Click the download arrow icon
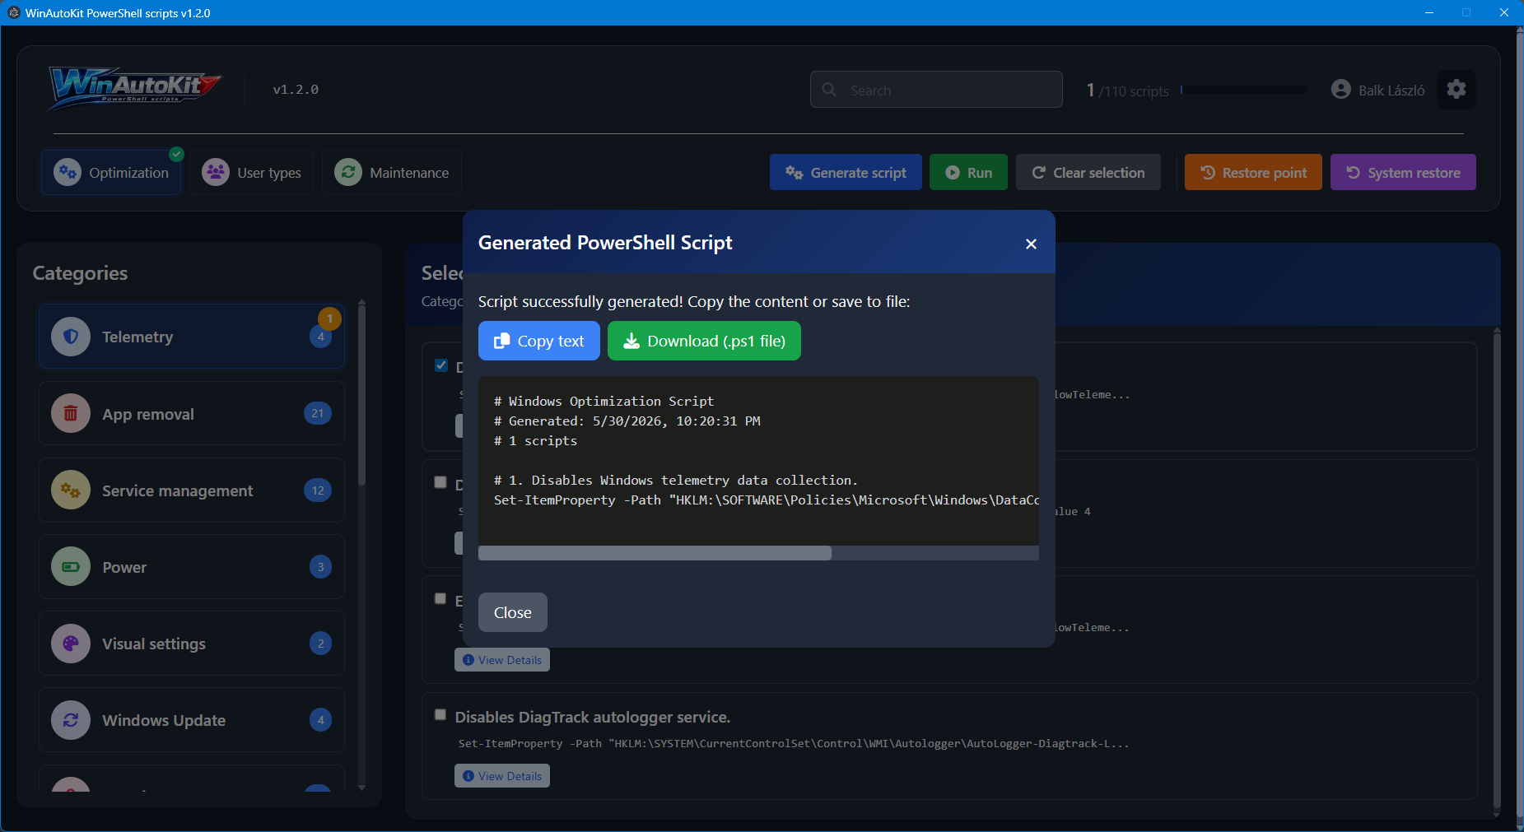 tap(631, 341)
